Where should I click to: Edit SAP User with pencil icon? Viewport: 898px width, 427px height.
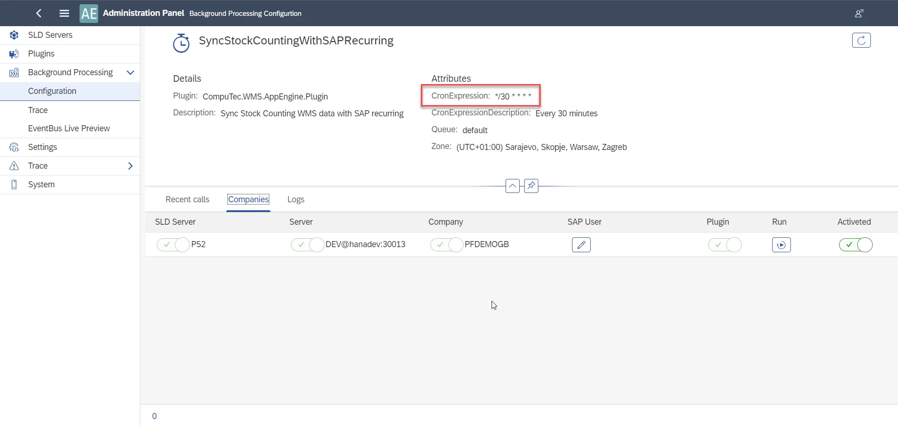click(581, 245)
